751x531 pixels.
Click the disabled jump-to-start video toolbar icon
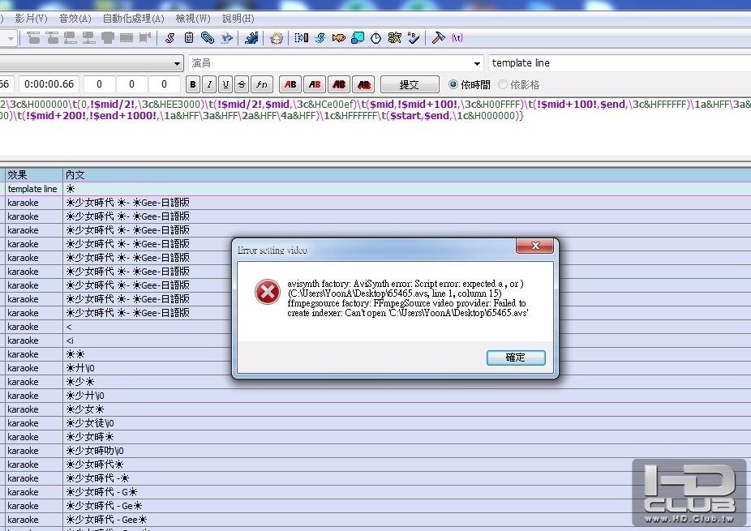tap(33, 38)
